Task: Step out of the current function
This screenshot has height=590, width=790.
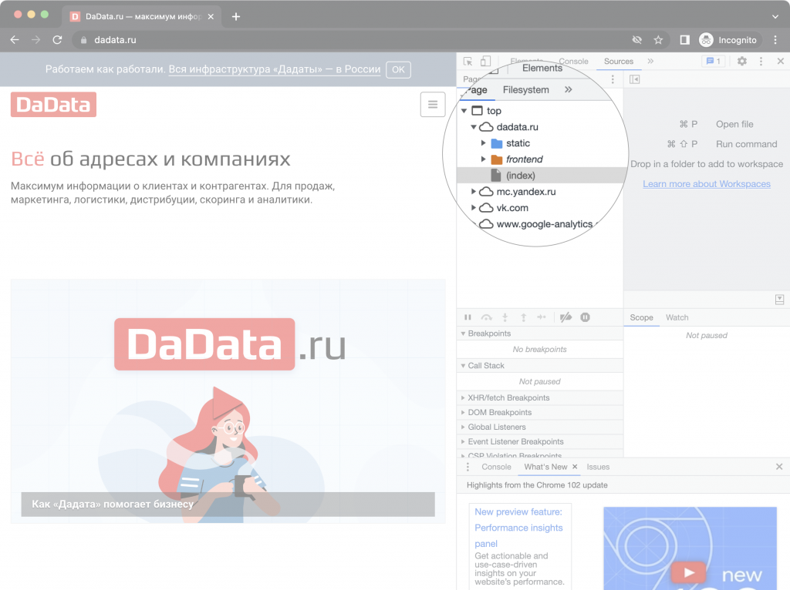Action: point(524,317)
